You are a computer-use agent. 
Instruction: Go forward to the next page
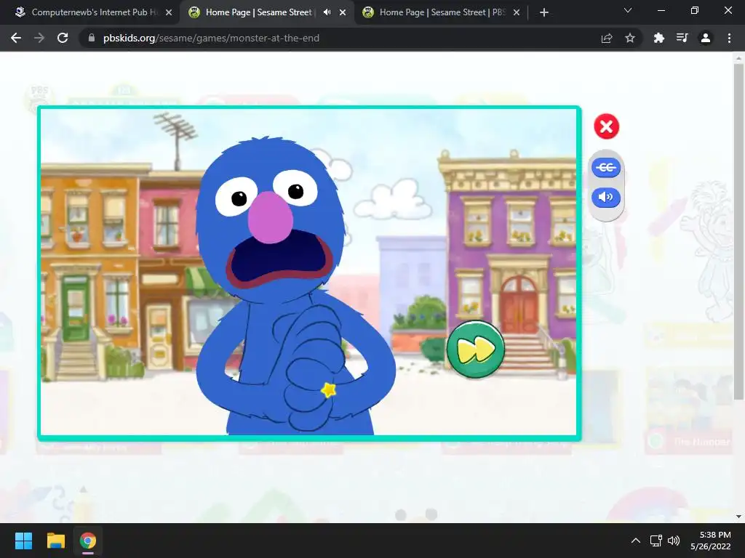click(39, 38)
